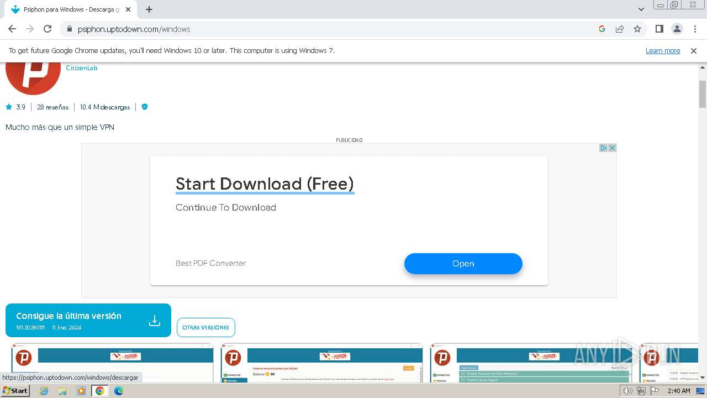
Task: Open Action Center flag icon
Action: (655, 391)
